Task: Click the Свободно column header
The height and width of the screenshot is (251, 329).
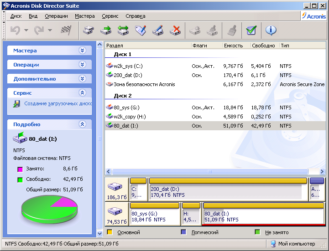Action: pos(265,46)
